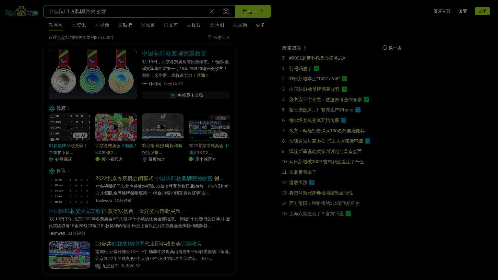Open video title 61枚奖牌18枚金牌
The image size is (498, 280).
[x=67, y=149]
